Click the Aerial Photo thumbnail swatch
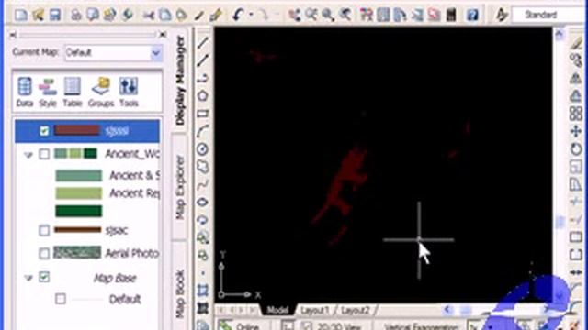The height and width of the screenshot is (330, 588). [x=77, y=253]
